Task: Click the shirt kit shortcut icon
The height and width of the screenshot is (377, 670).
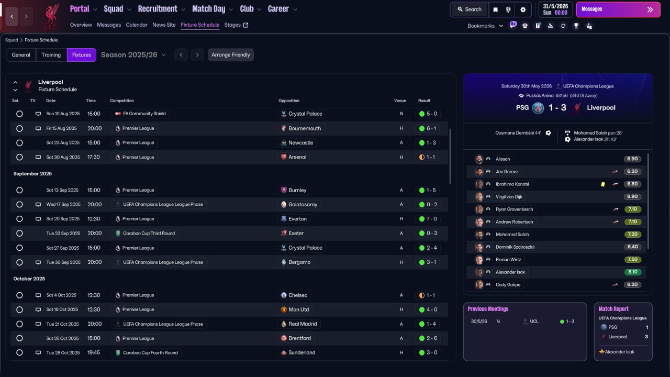Action: tap(525, 26)
